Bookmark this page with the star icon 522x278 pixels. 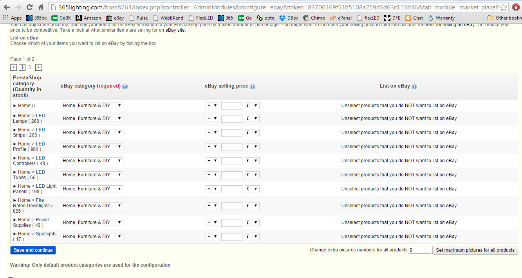click(x=504, y=7)
